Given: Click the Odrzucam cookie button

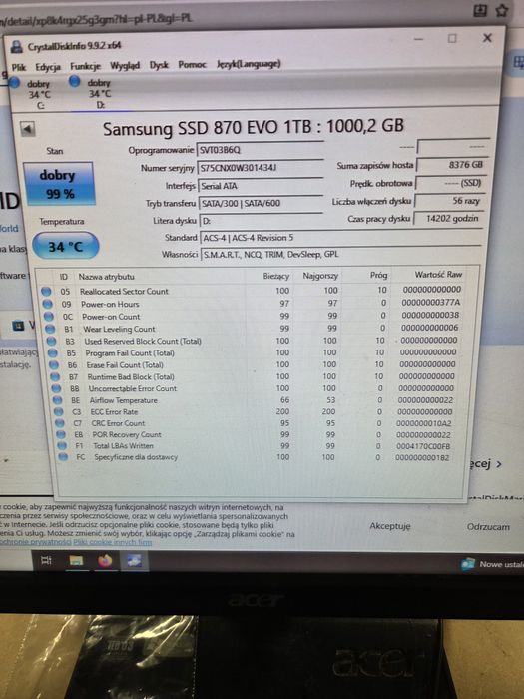Looking at the screenshot, I should [x=488, y=527].
